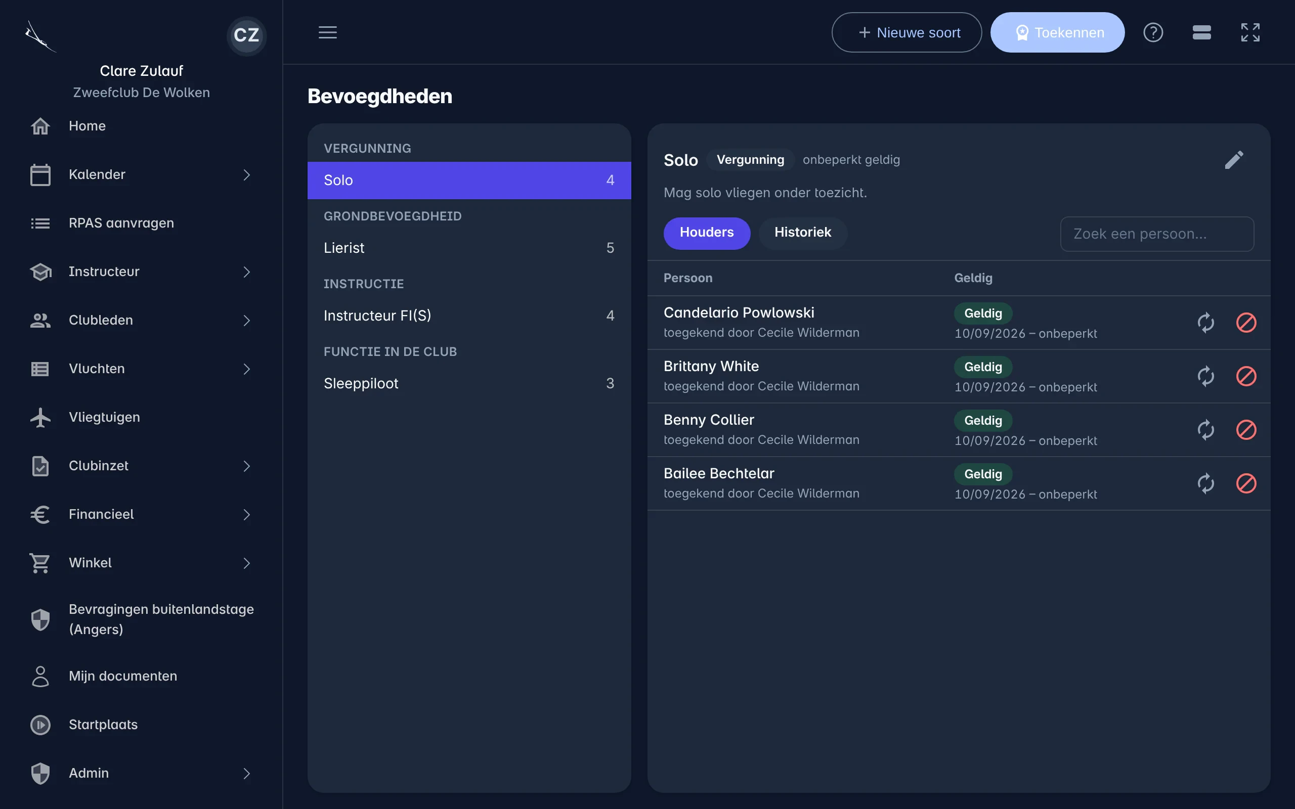Switch to the Houders tab
The height and width of the screenshot is (809, 1295).
tap(706, 233)
